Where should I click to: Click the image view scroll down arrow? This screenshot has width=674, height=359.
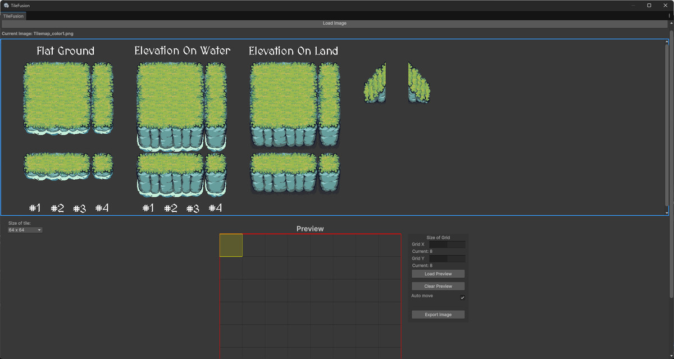tap(667, 213)
